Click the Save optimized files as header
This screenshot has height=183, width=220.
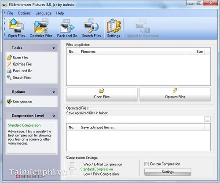tap(142, 127)
